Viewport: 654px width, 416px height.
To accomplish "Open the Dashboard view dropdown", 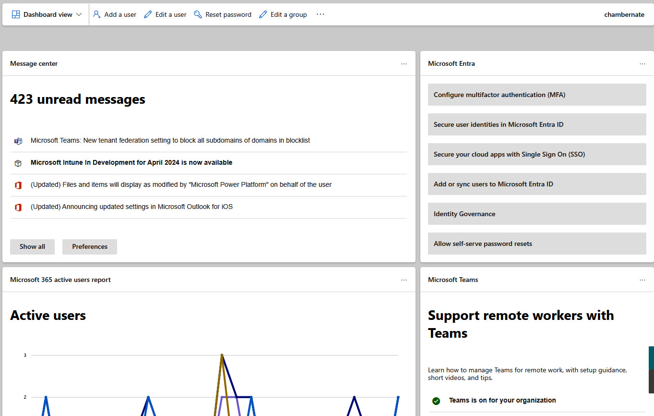I will [47, 14].
